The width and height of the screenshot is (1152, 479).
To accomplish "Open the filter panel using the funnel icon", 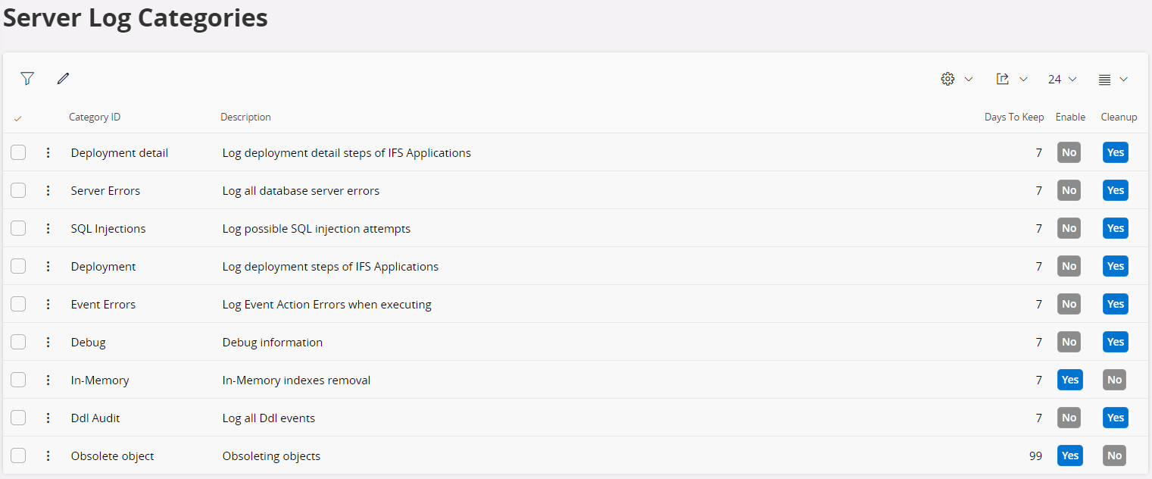I will (27, 78).
